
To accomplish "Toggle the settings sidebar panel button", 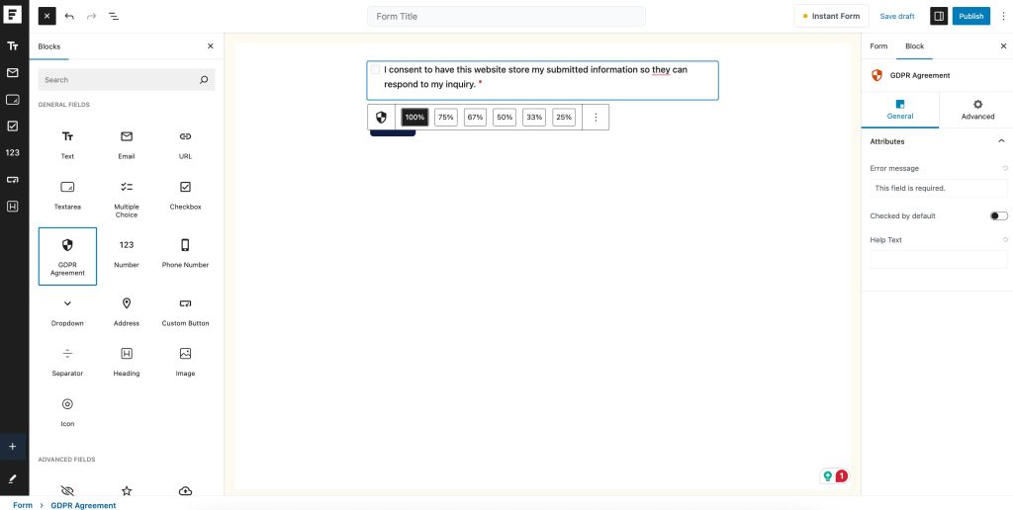I will point(938,16).
